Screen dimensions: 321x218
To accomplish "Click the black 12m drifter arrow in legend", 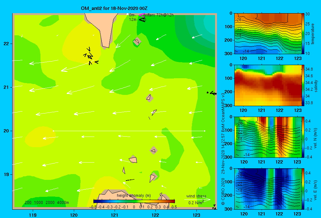I will [142, 20].
